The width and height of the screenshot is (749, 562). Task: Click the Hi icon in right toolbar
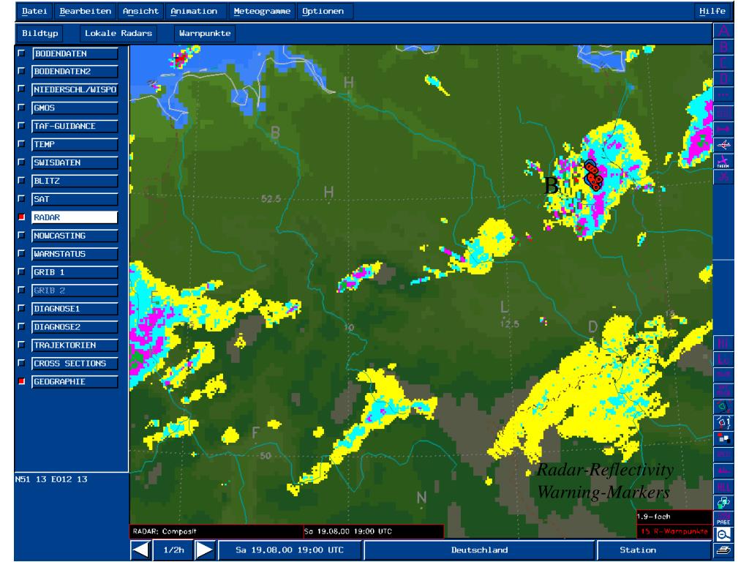point(723,343)
